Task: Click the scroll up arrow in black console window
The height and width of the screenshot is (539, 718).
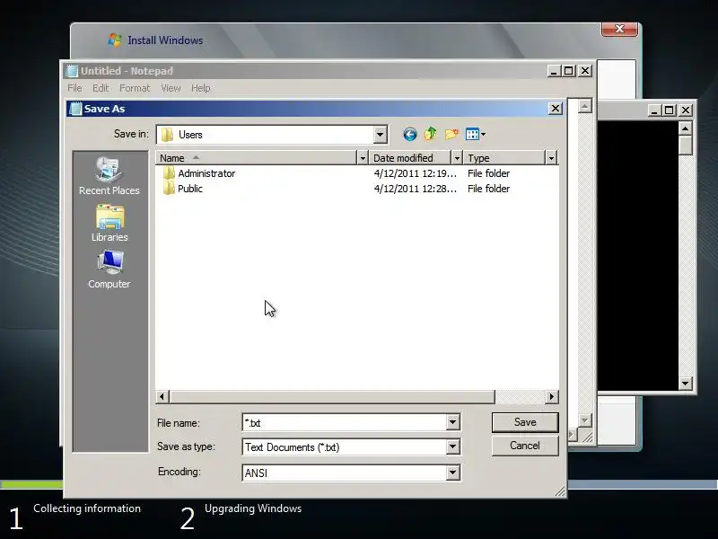Action: coord(685,128)
